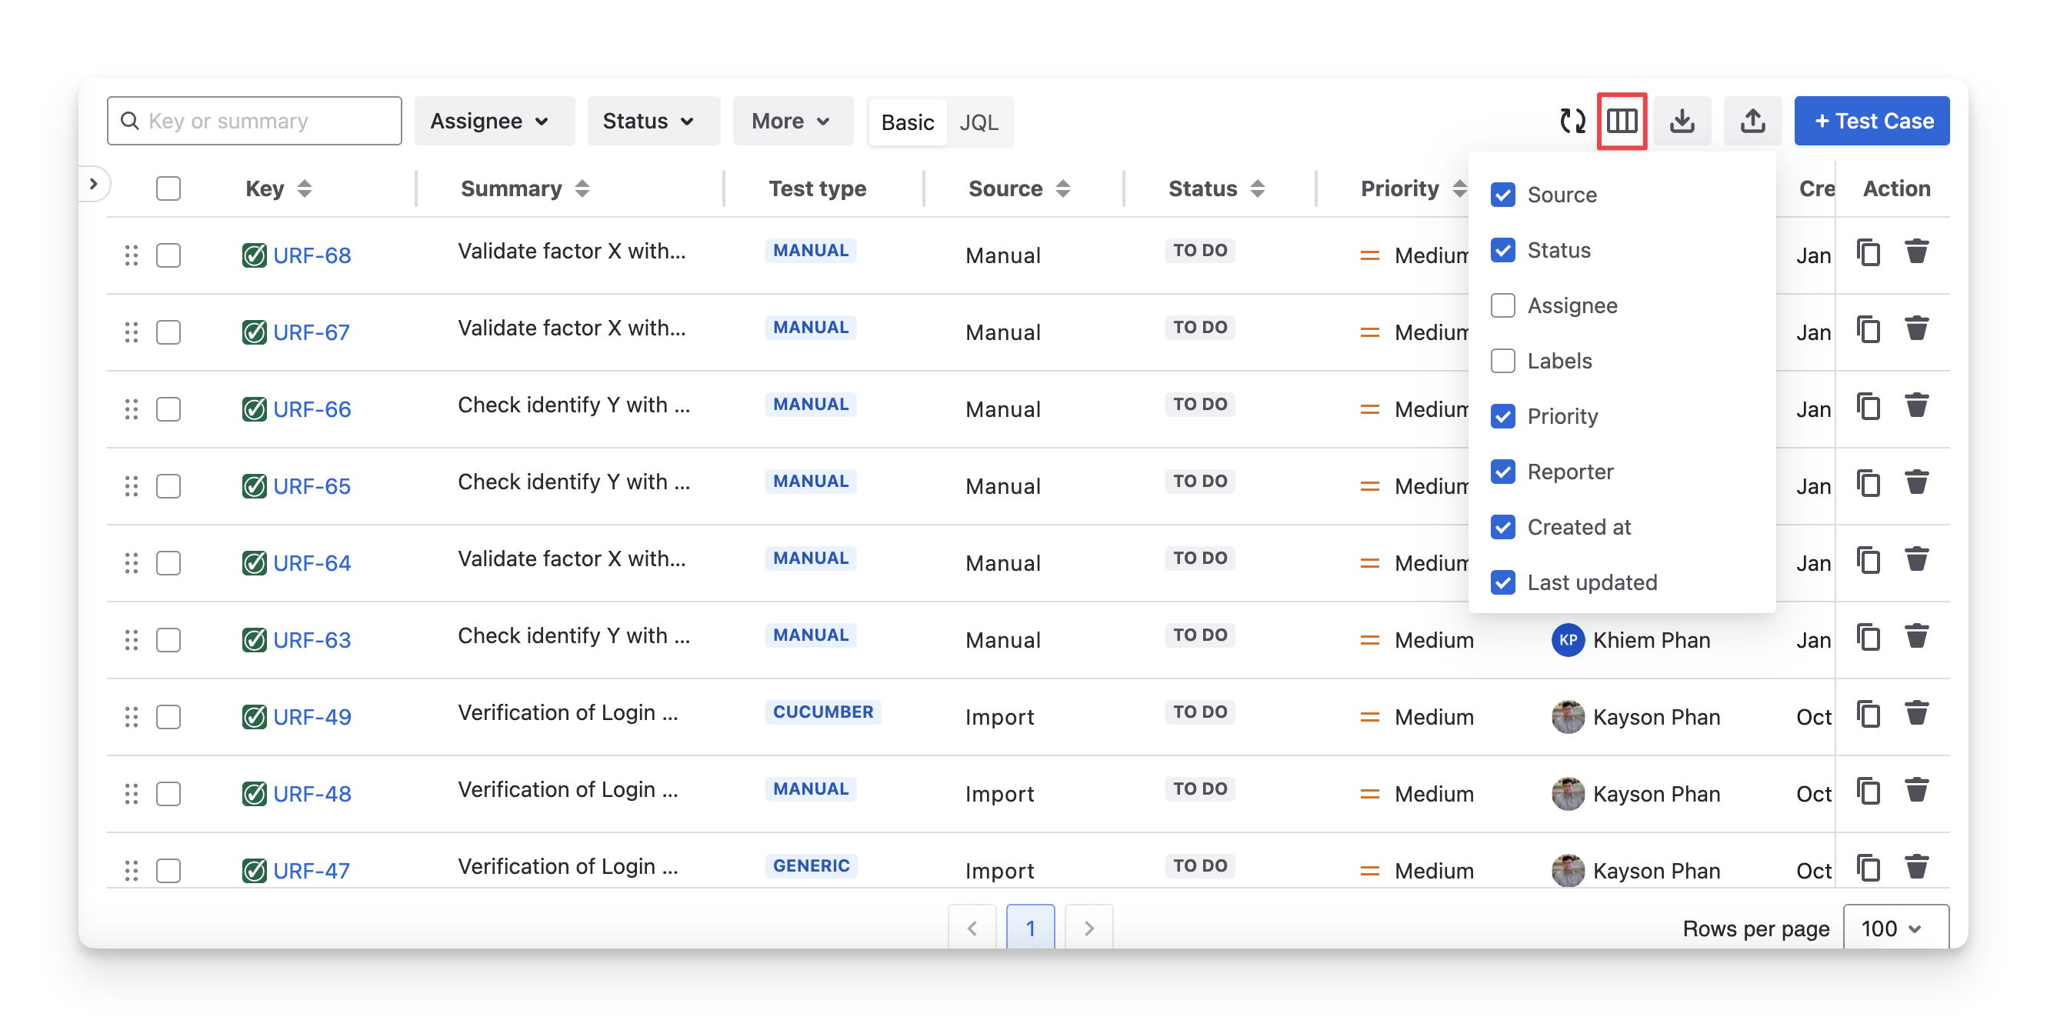Click the upload export icon

[1752, 121]
